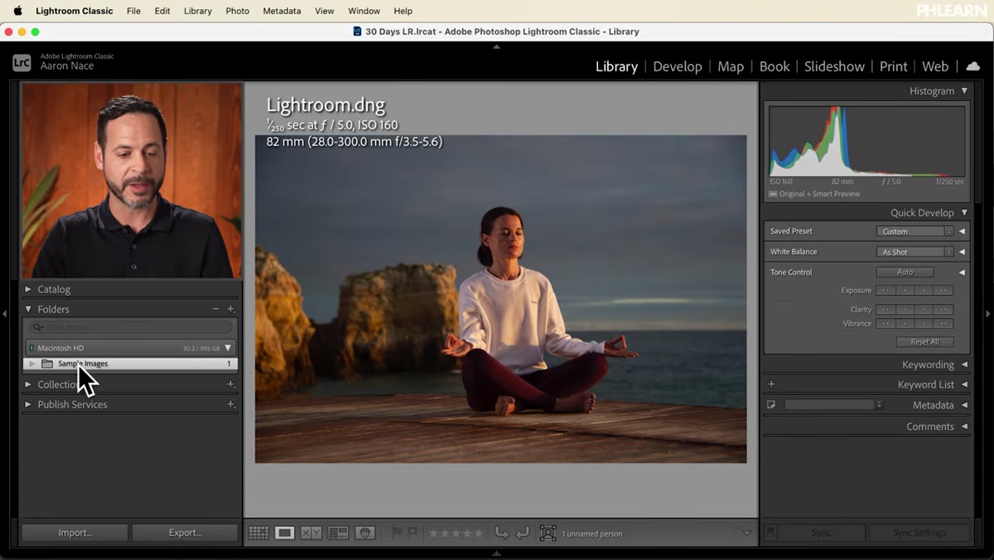Open the Apple menu
994x560 pixels.
click(18, 11)
